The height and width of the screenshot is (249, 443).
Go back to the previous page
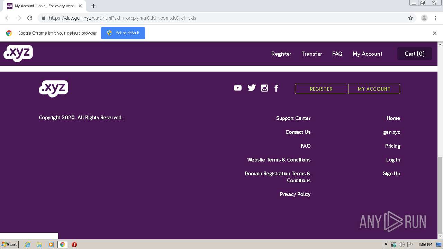click(x=8, y=18)
